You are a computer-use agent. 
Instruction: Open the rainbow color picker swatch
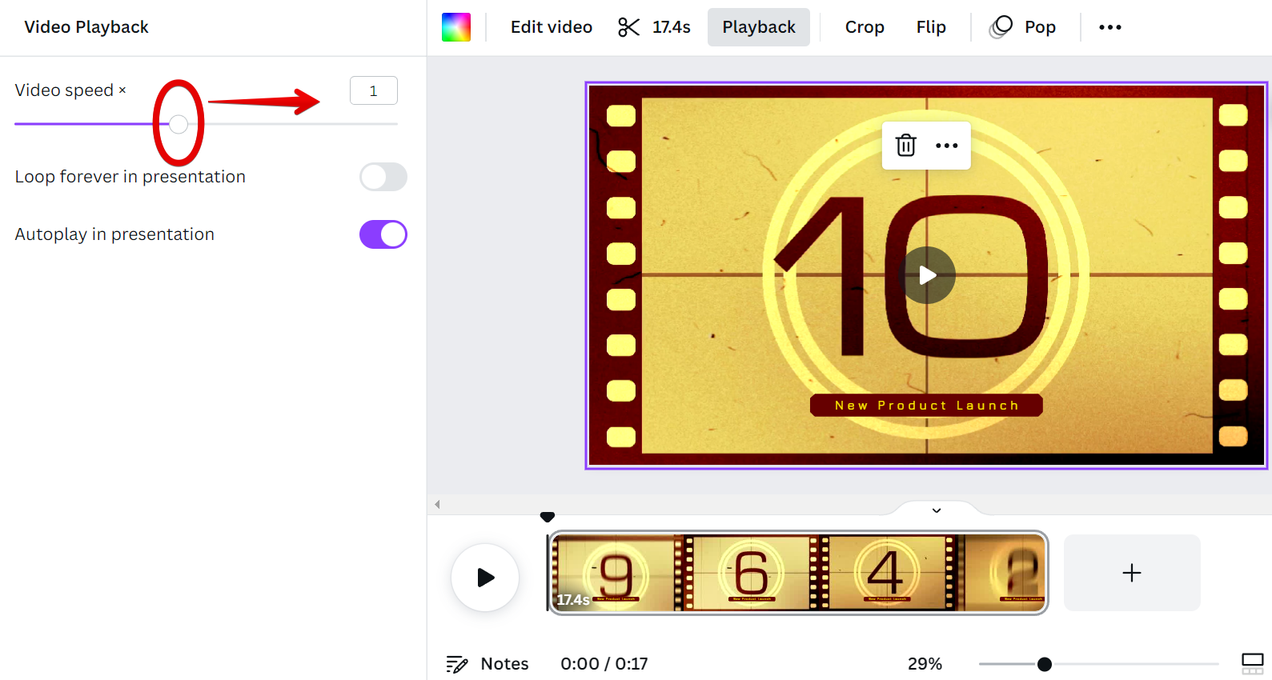click(456, 27)
